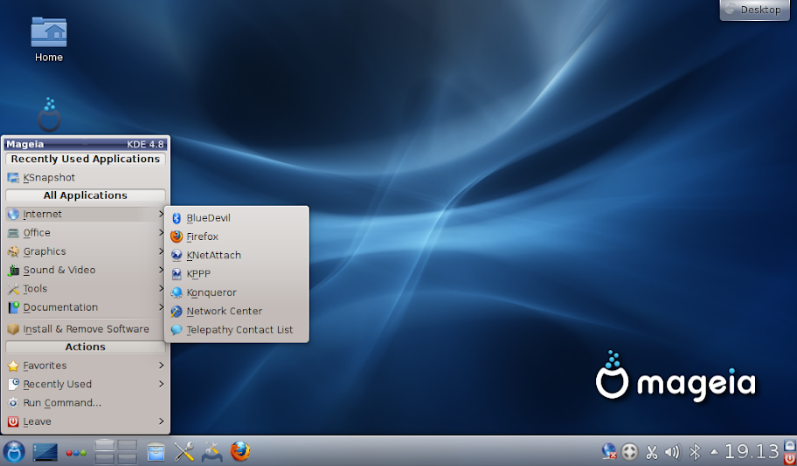Open Telepathy Contact List entry

pyautogui.click(x=236, y=330)
